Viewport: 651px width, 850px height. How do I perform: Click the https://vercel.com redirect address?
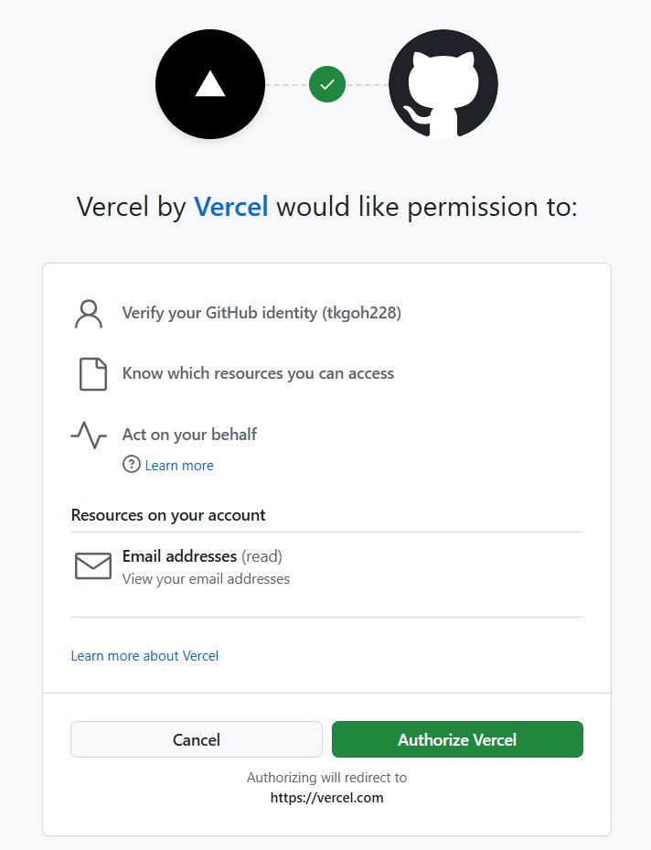(x=326, y=797)
